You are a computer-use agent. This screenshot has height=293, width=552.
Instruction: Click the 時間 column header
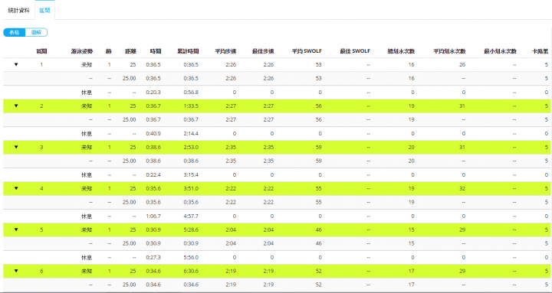[x=156, y=51]
